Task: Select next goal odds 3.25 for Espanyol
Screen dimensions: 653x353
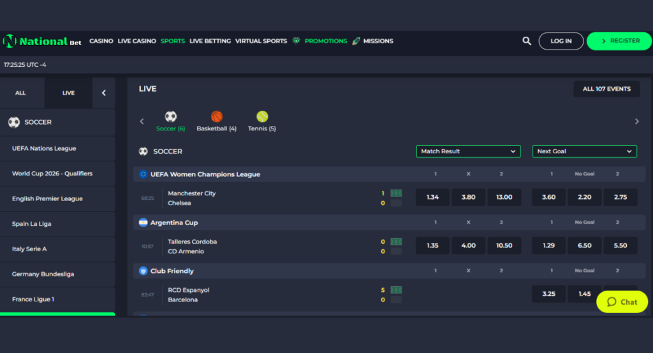Action: 549,294
